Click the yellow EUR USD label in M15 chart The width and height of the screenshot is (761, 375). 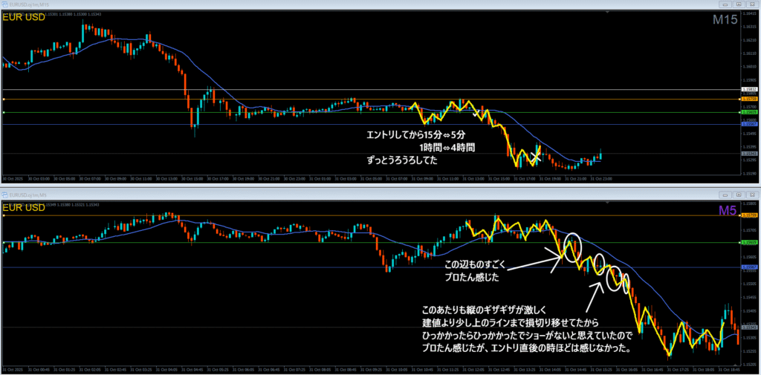(24, 18)
